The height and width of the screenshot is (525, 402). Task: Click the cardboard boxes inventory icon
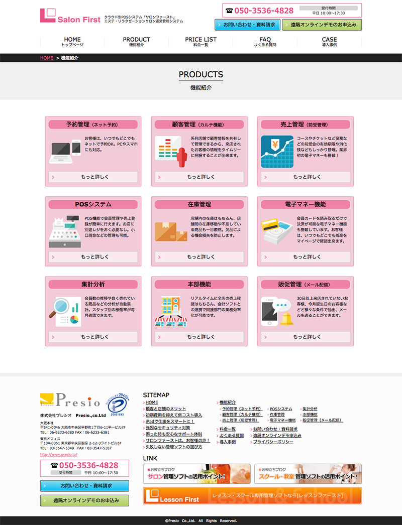click(171, 231)
